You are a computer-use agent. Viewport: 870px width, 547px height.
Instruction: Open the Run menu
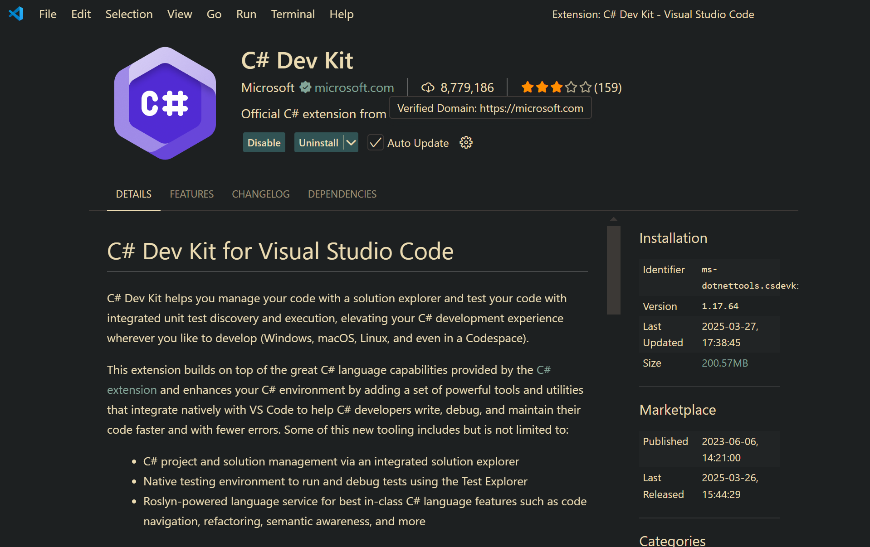click(x=246, y=14)
